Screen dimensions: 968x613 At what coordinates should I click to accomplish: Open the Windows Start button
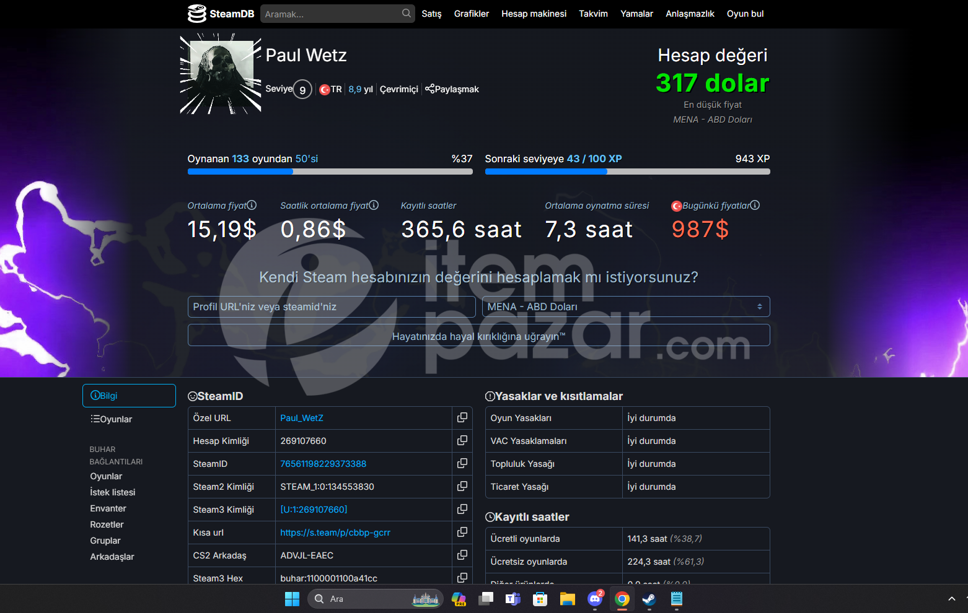coord(292,599)
